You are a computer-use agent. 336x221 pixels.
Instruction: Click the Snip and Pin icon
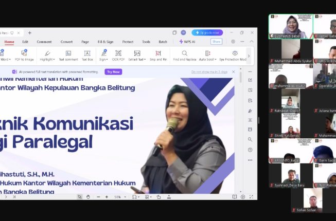click(x=158, y=56)
